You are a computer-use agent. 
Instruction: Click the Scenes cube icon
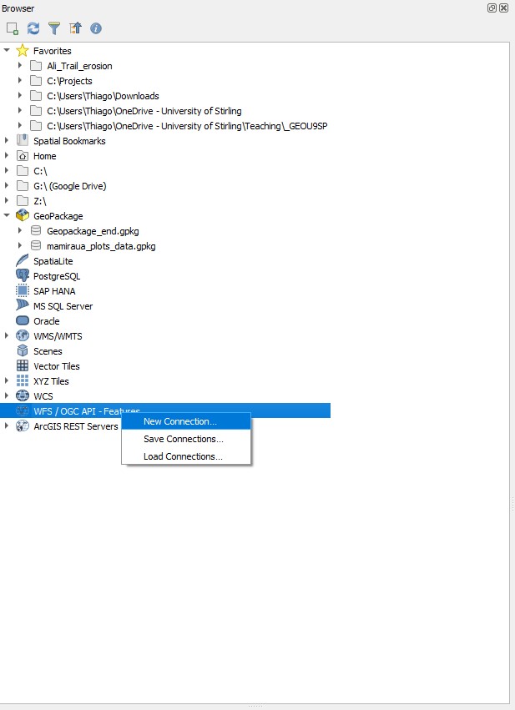tap(23, 350)
